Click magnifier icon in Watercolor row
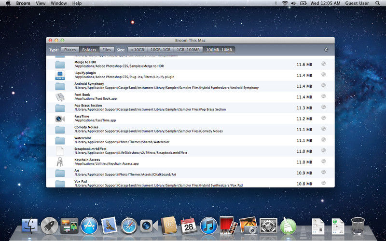 click(323, 139)
